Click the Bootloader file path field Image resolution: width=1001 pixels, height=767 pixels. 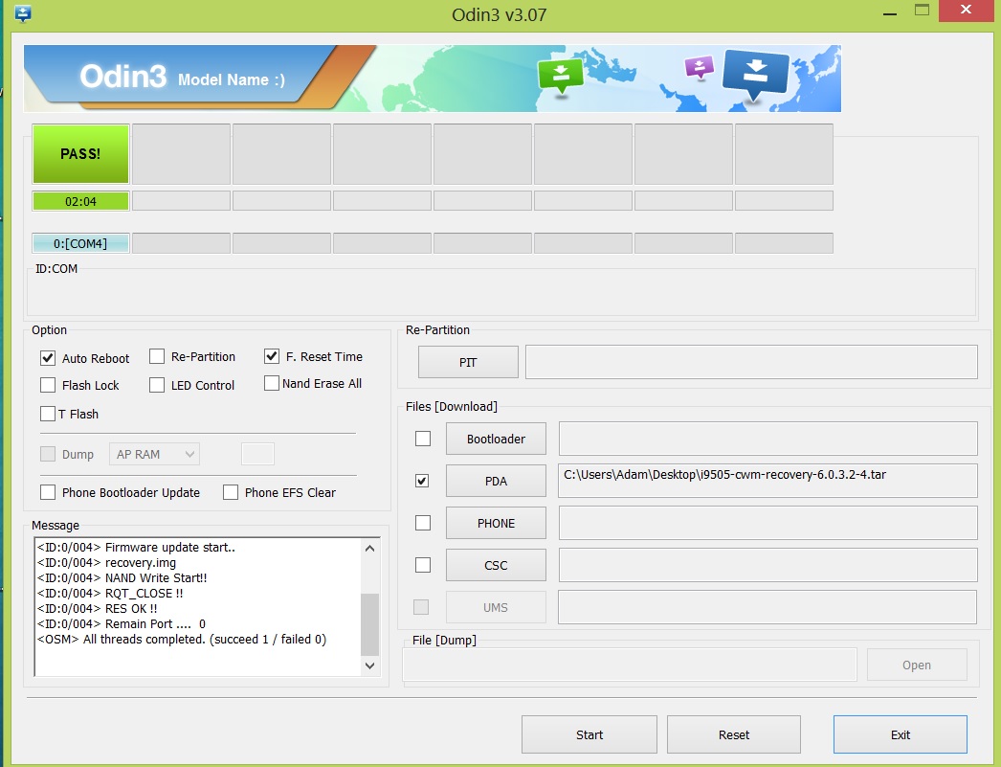(x=768, y=439)
